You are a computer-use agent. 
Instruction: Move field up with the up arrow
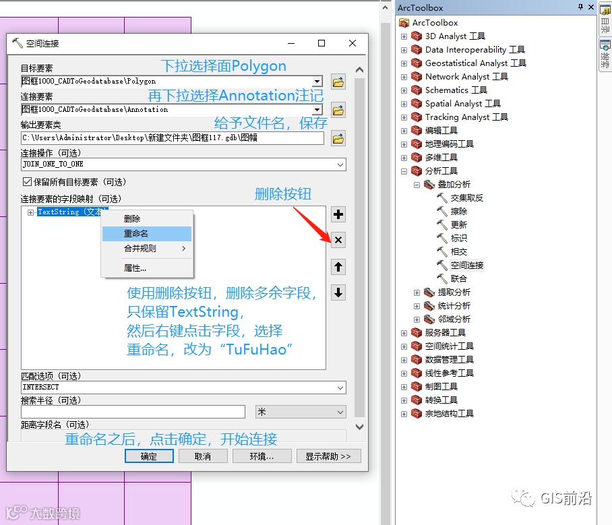point(338,267)
